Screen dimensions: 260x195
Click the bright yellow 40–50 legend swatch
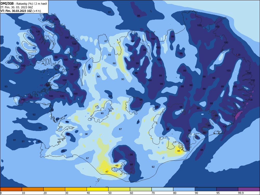pos(97,189)
